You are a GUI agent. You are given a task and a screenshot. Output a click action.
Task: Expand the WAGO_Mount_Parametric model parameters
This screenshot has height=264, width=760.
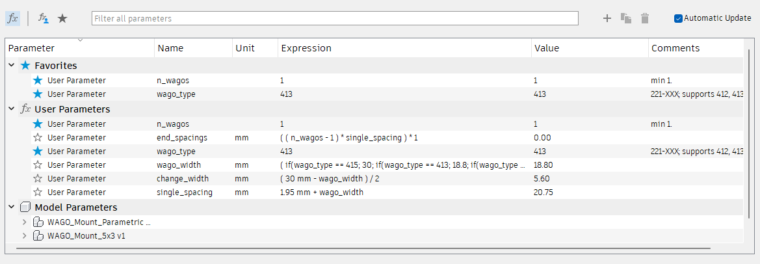(x=25, y=222)
